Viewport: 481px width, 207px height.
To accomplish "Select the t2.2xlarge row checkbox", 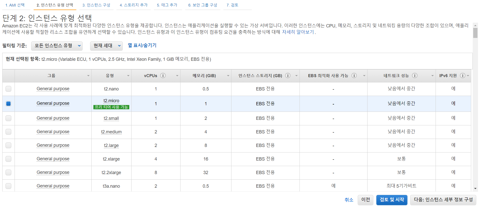I will [9, 172].
